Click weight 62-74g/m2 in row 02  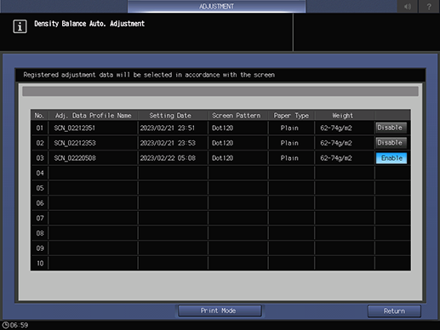pyautogui.click(x=336, y=143)
